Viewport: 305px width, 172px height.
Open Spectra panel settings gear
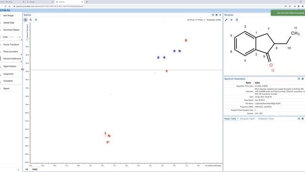point(216,15)
